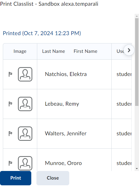Open profile image placeholder for Munroe, Ororo
The image size is (139, 191).
[25, 163]
